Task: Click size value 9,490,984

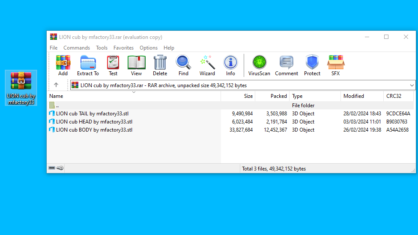Action: [242, 114]
